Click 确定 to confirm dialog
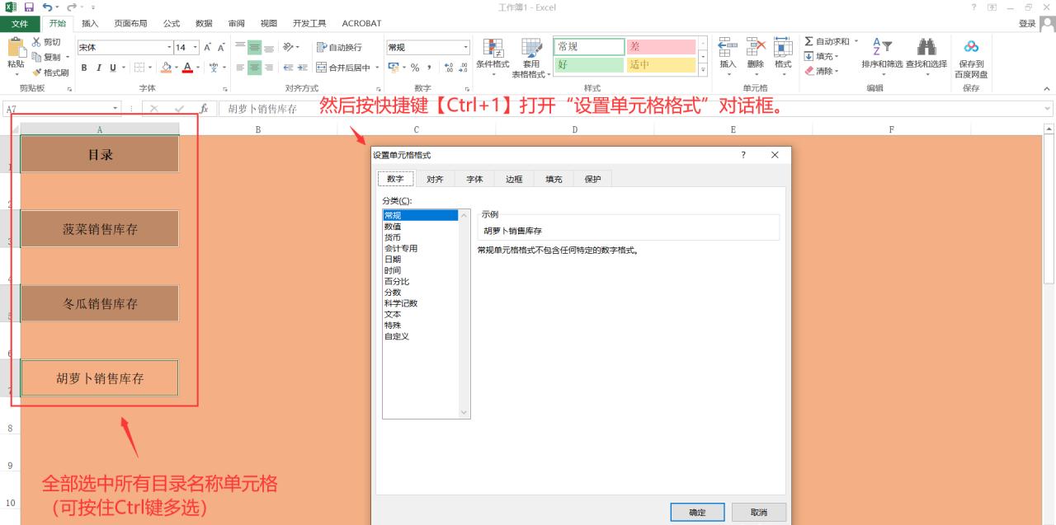The image size is (1056, 525). pyautogui.click(x=697, y=512)
